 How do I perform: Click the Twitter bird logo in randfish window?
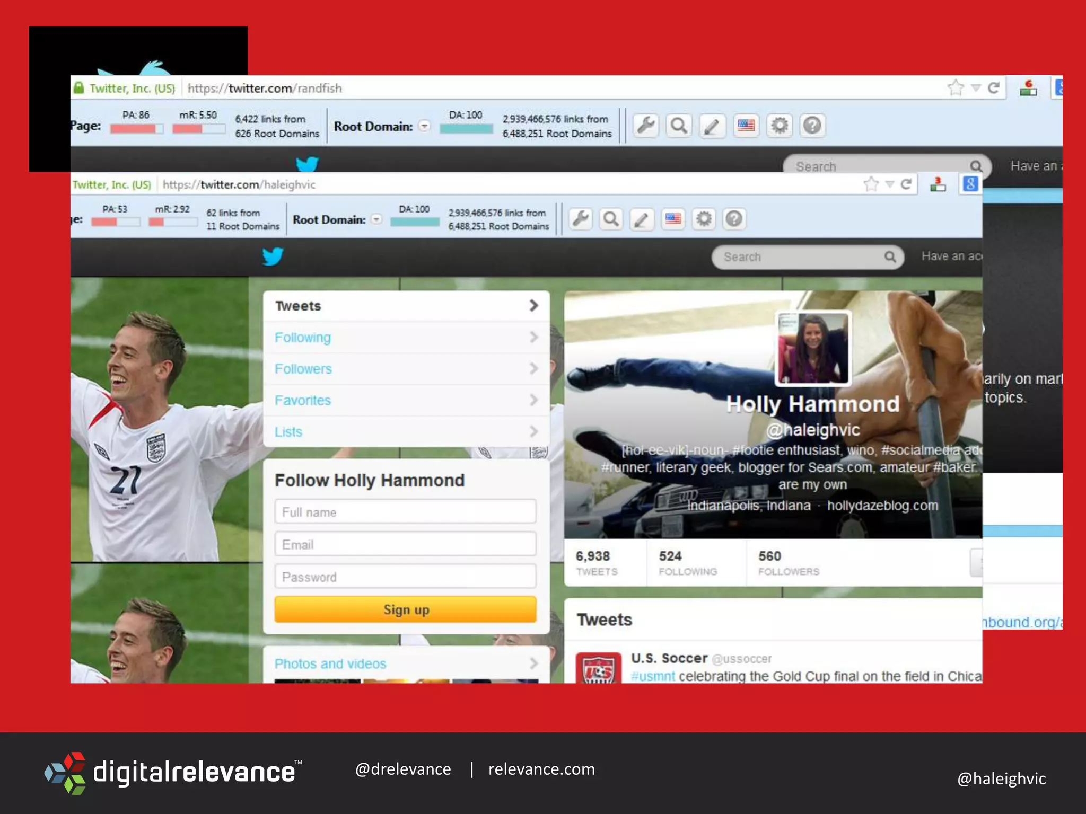[307, 164]
